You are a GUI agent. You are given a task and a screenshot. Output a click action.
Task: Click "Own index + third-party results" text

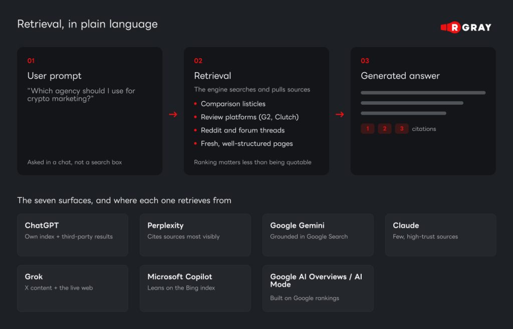69,236
